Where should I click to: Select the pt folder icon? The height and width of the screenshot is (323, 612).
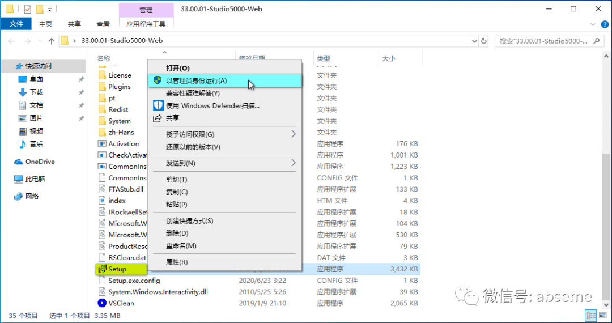[102, 98]
